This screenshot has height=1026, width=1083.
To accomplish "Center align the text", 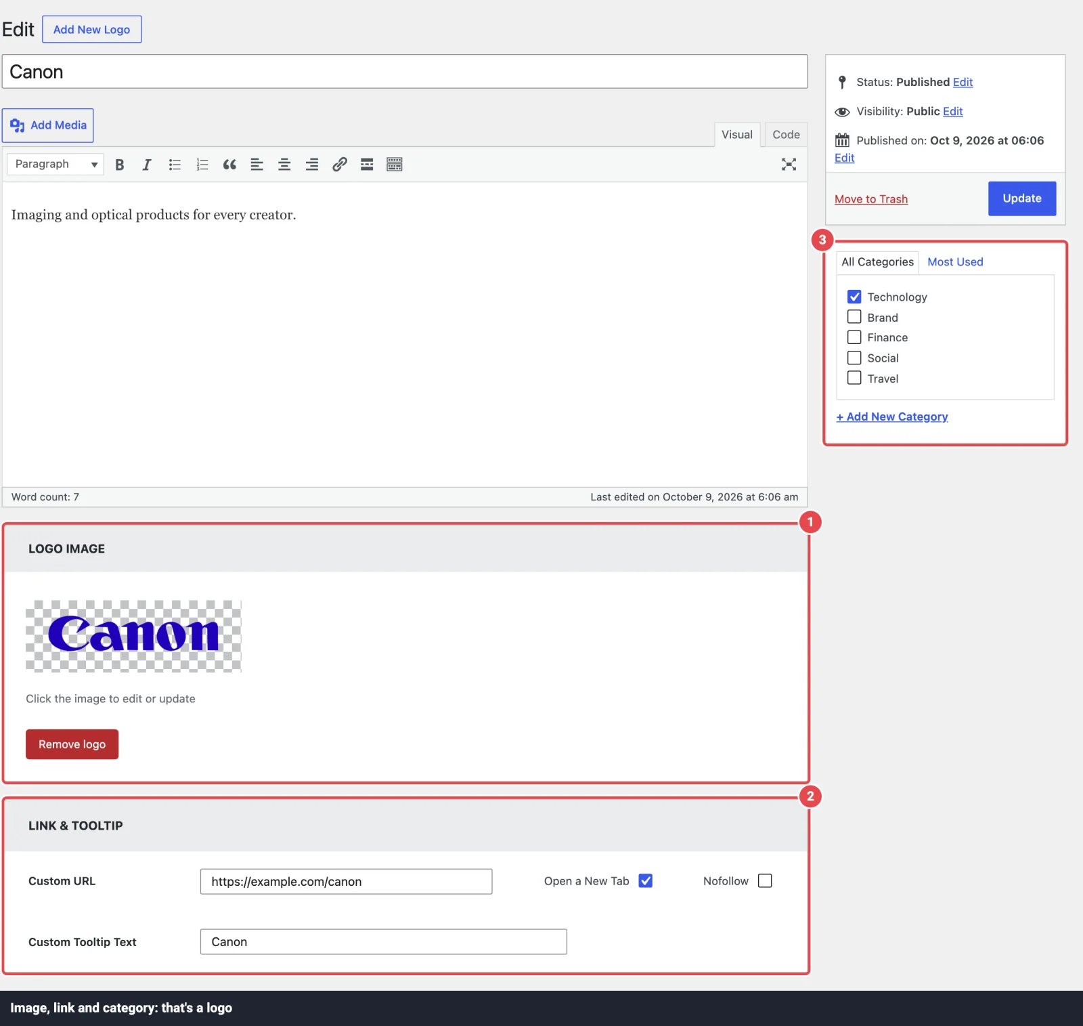I will click(x=284, y=165).
